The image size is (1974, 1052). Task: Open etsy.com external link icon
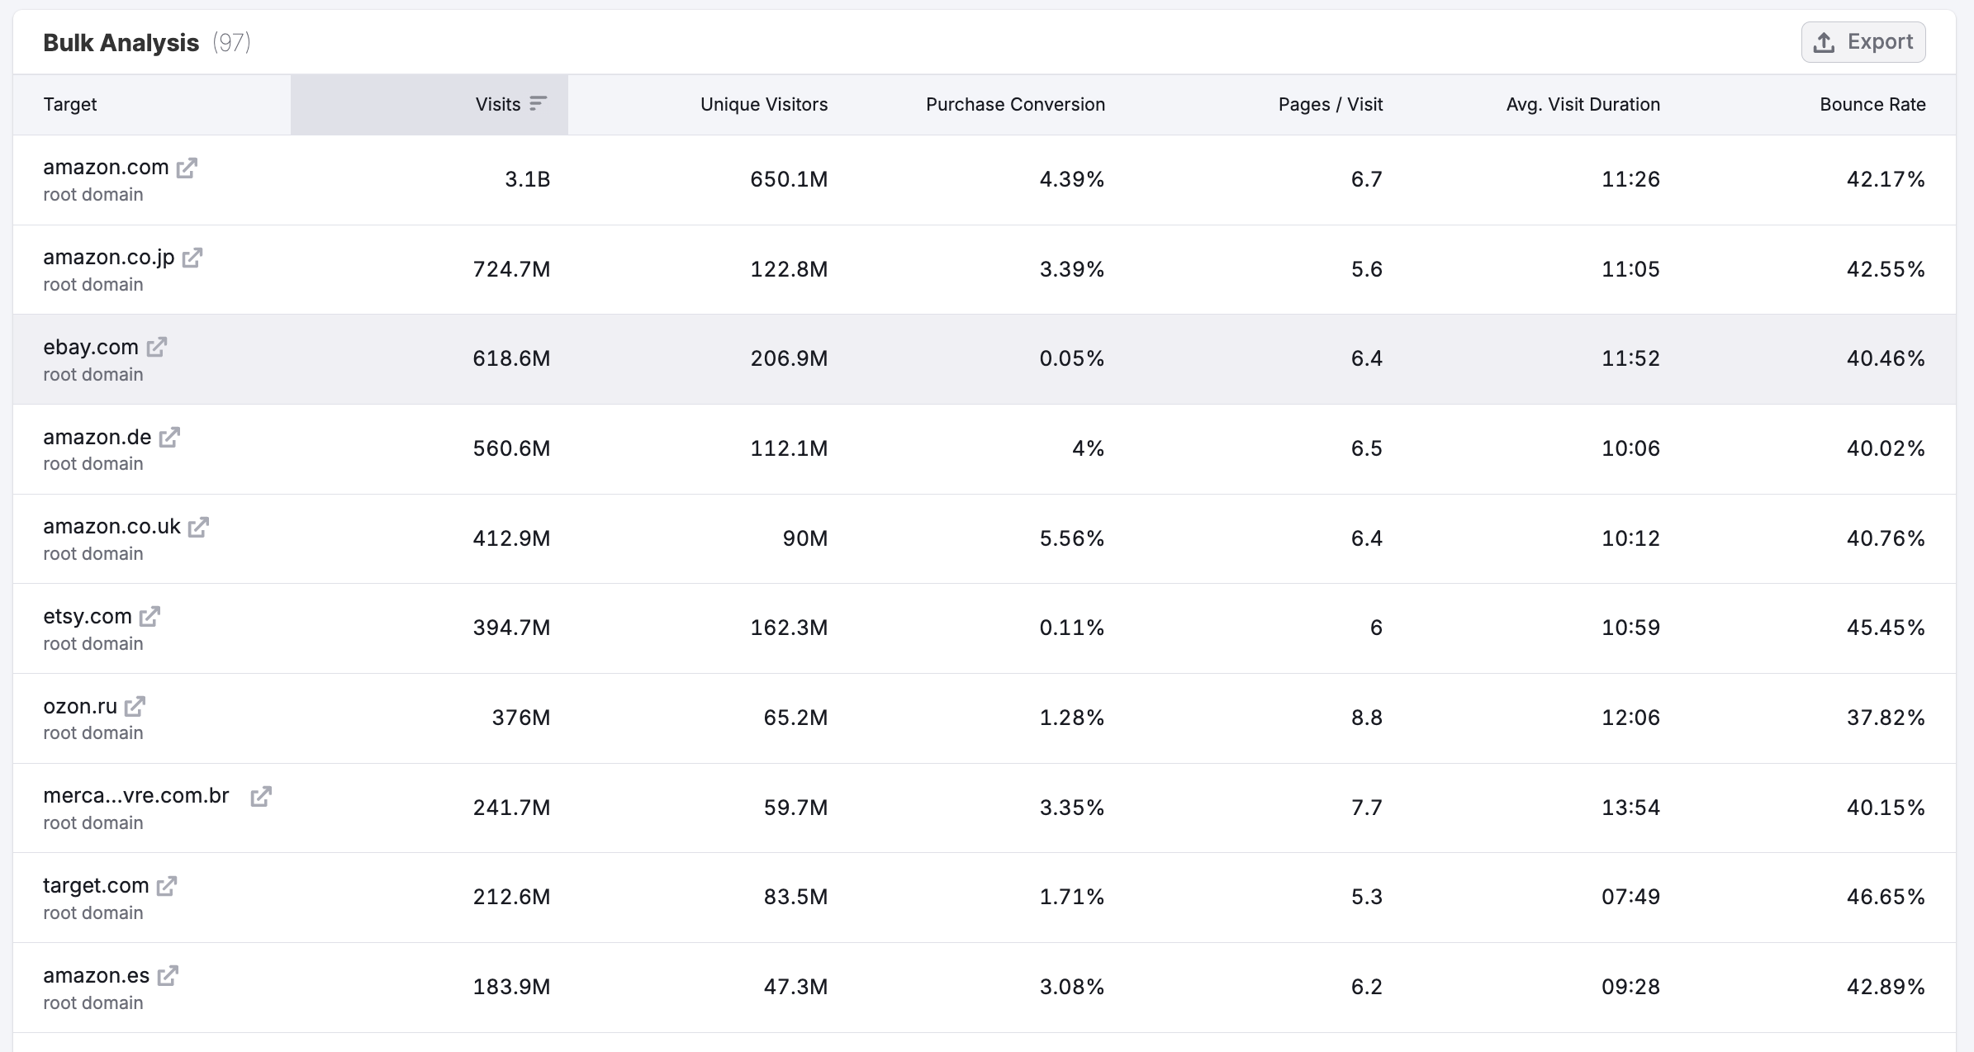(149, 616)
